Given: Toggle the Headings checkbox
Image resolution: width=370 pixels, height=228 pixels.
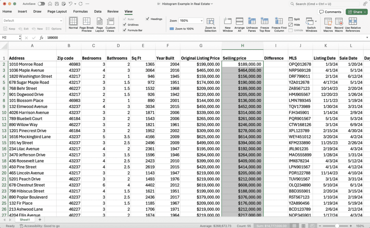Looking at the screenshot, I should pyautogui.click(x=147, y=19).
